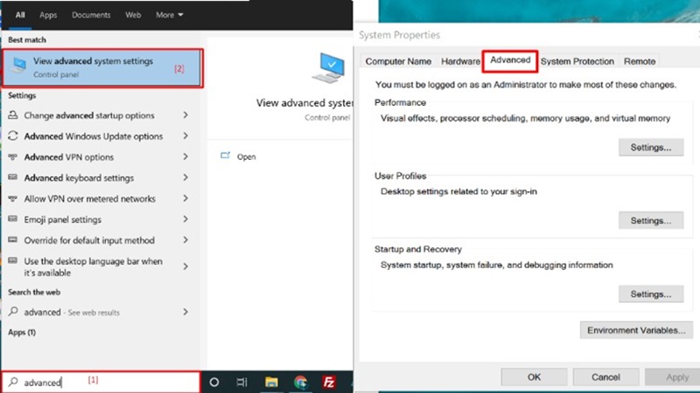Click the Allow VPN over metered networks icon
Screen dimensions: 700x393
tap(13, 198)
